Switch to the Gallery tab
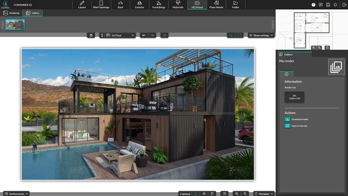Image resolution: width=348 pixels, height=196 pixels. [x=32, y=13]
